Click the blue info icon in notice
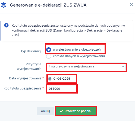Screen dimensions: 135x121 [6, 25]
